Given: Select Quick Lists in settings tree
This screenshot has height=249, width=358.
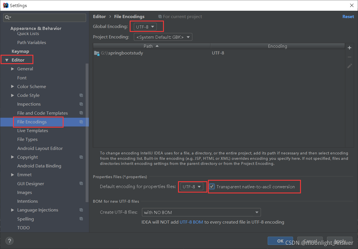Looking at the screenshot, I should tap(28, 34).
